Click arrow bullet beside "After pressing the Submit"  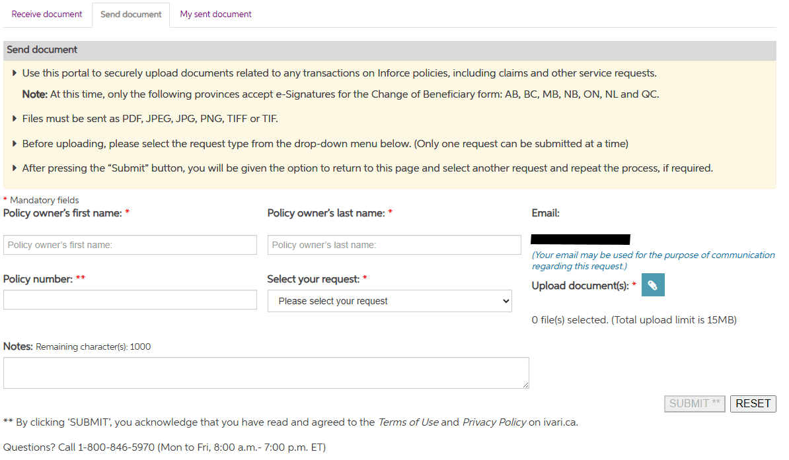click(15, 168)
